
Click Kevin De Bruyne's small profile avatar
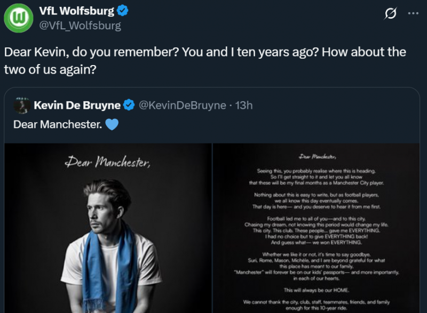(x=21, y=105)
